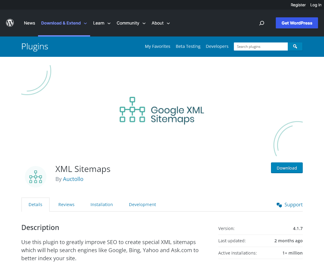
Task: Click the sitemap diagram in the plugin avatar
Action: click(x=36, y=176)
